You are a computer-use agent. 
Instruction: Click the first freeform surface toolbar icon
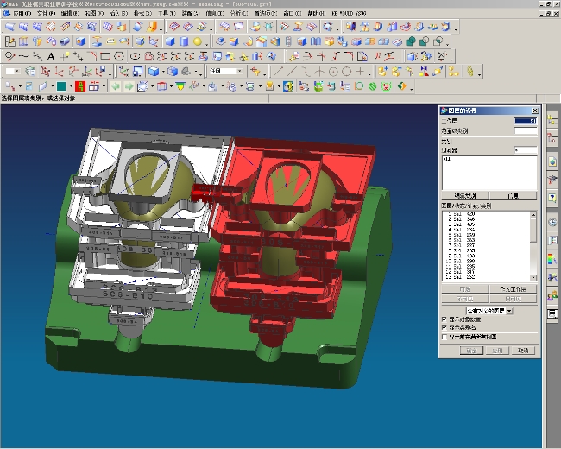point(9,27)
